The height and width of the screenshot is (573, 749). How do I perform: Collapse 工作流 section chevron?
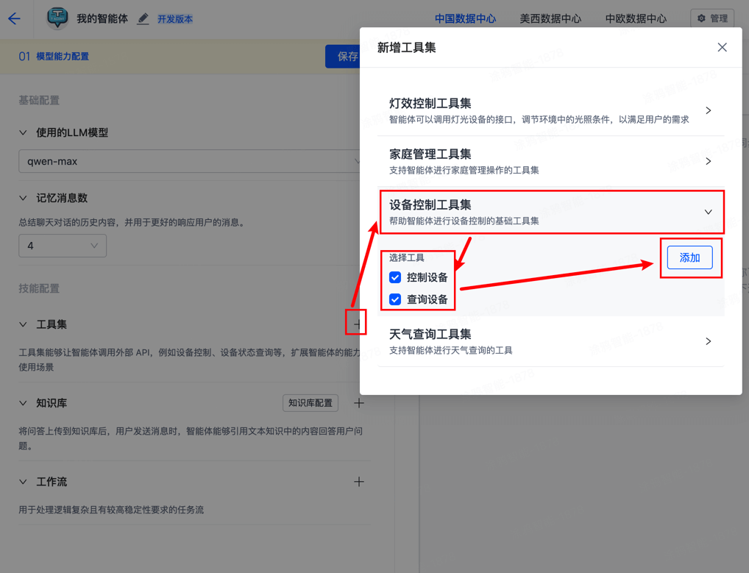[23, 482]
